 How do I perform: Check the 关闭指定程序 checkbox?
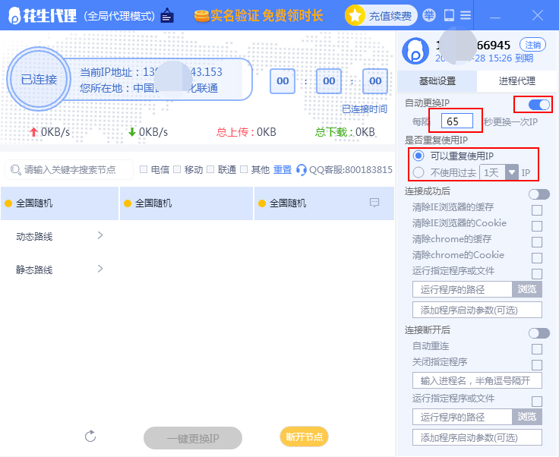[x=537, y=364]
